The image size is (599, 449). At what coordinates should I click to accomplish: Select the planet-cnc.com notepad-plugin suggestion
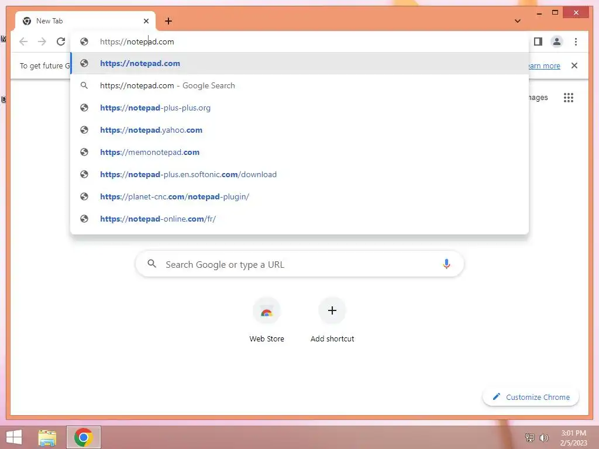point(299,196)
